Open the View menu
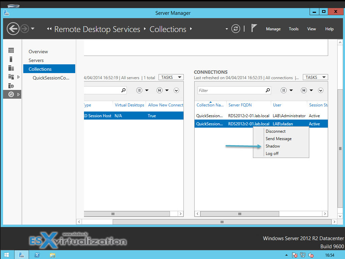 click(x=311, y=29)
